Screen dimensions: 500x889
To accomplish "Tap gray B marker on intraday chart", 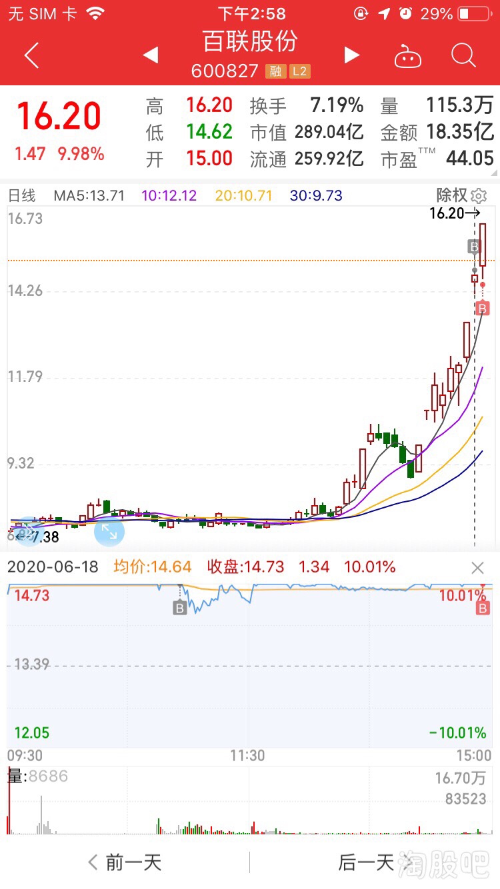I will coord(180,607).
